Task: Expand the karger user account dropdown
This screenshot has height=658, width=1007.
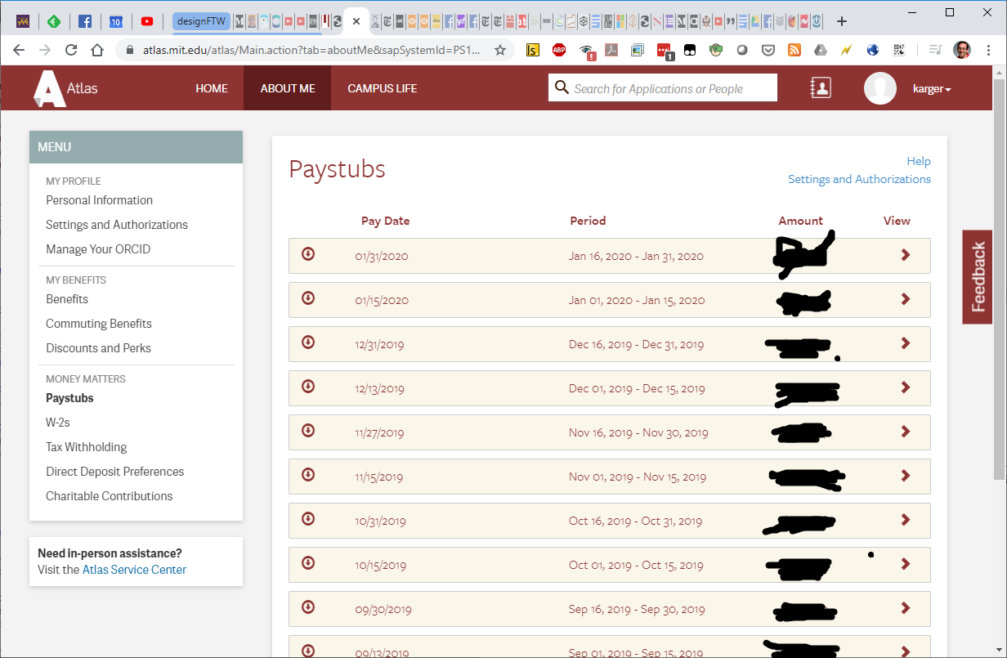Action: point(931,89)
